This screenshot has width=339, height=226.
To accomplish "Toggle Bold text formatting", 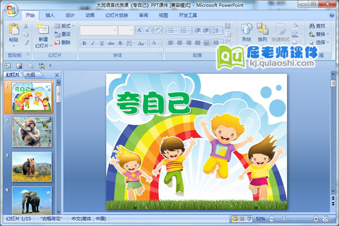I will coord(84,43).
